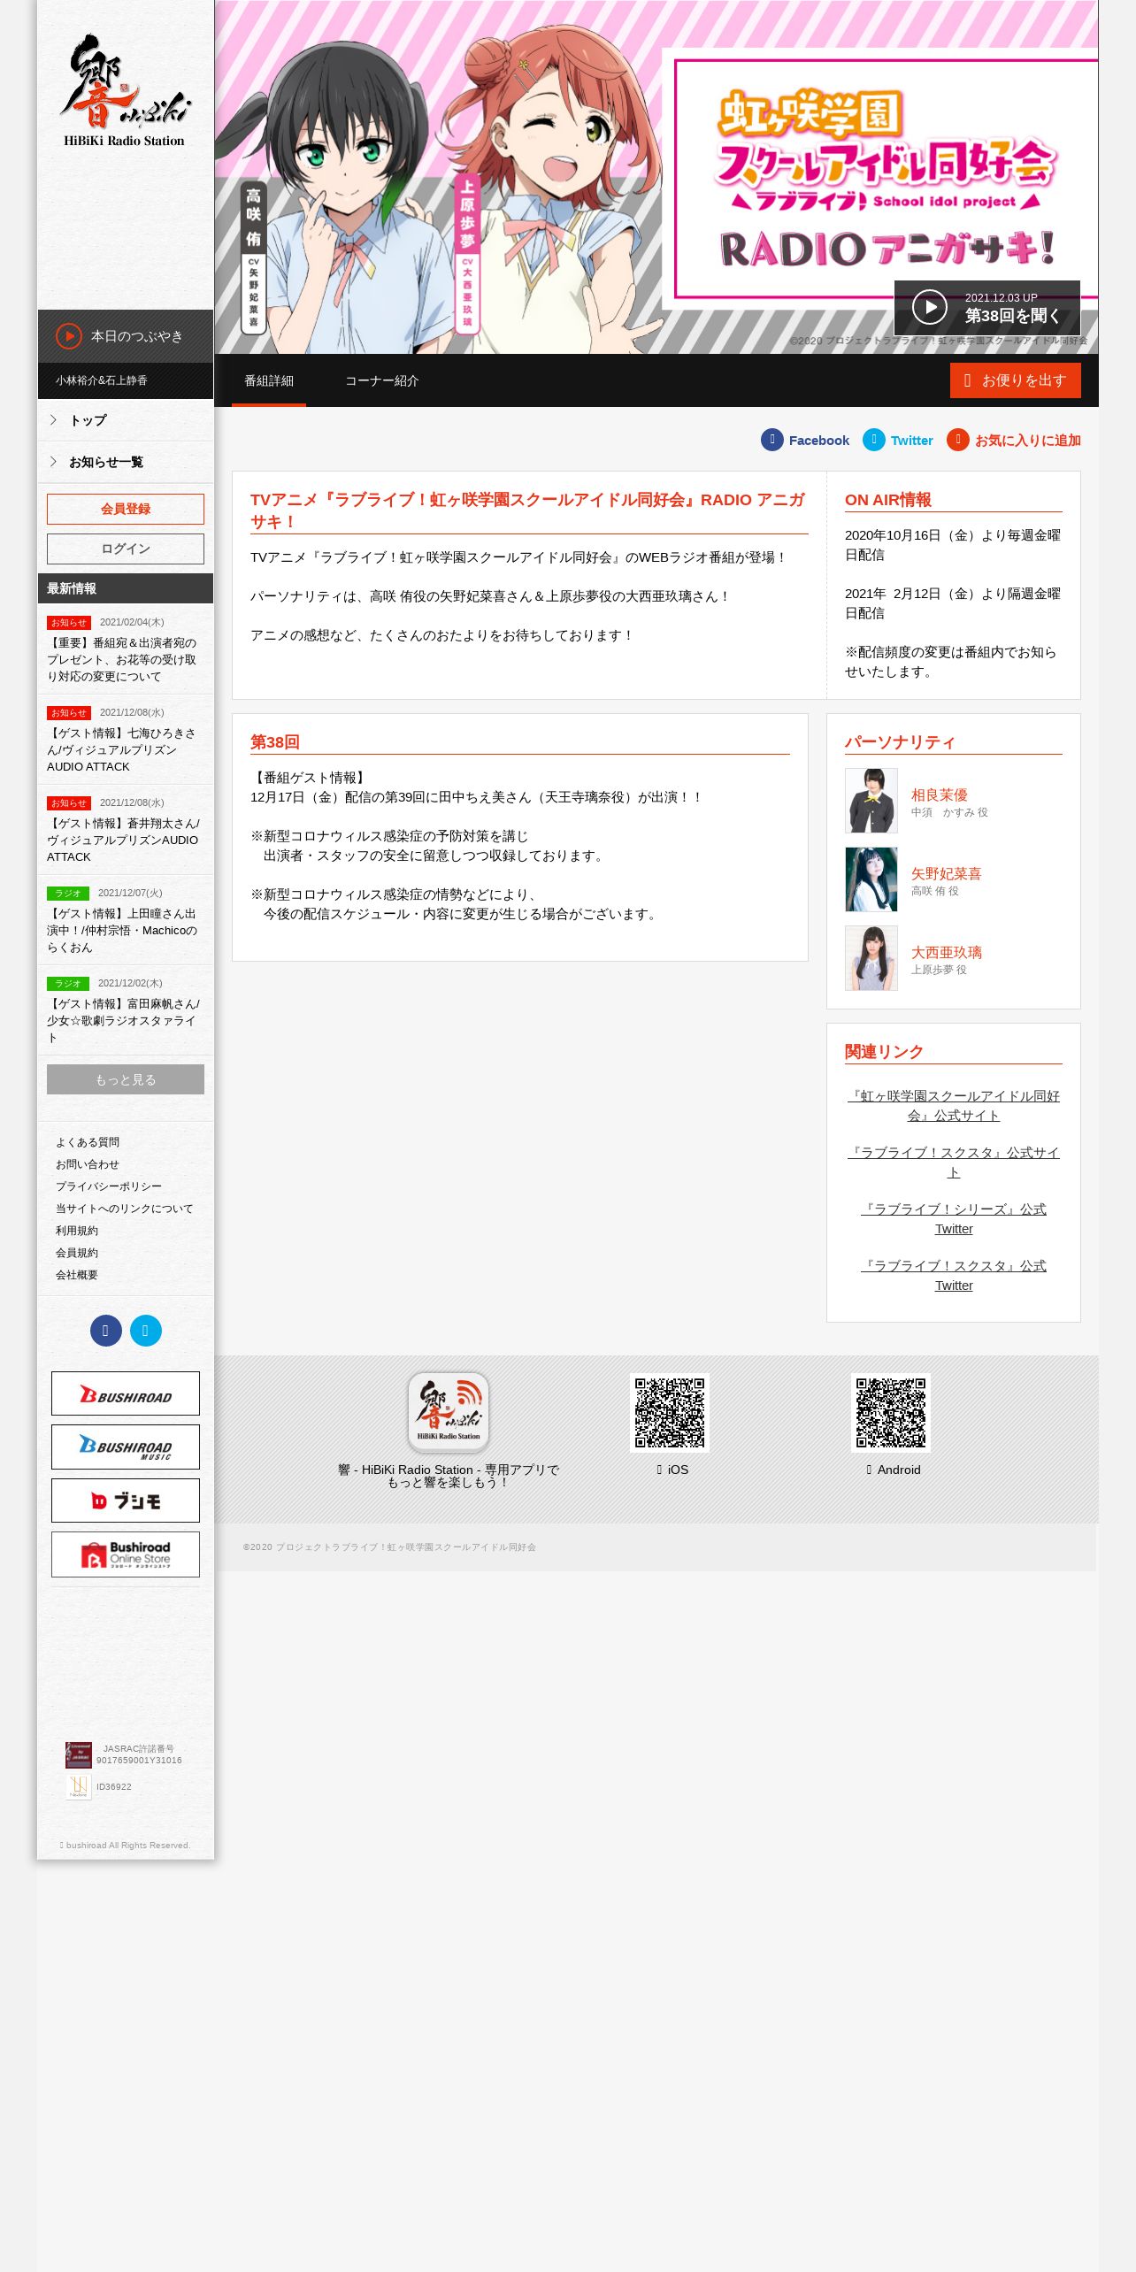Screen dimensions: 1136x2272
Task: Open sidebar Facebook round icon
Action: click(106, 1331)
